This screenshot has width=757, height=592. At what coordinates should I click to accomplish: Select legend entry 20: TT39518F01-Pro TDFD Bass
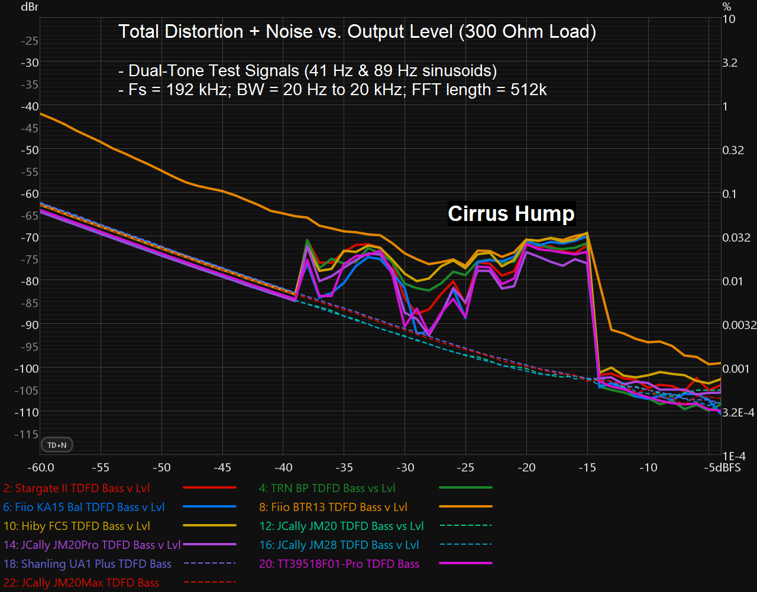339,564
